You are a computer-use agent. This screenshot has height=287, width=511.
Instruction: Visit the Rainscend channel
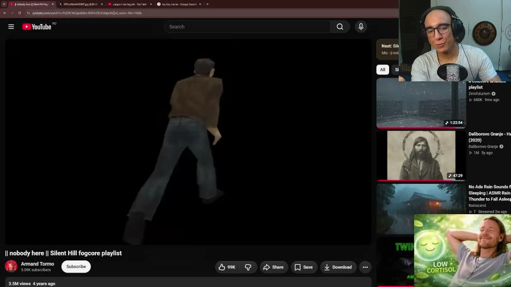(x=477, y=206)
